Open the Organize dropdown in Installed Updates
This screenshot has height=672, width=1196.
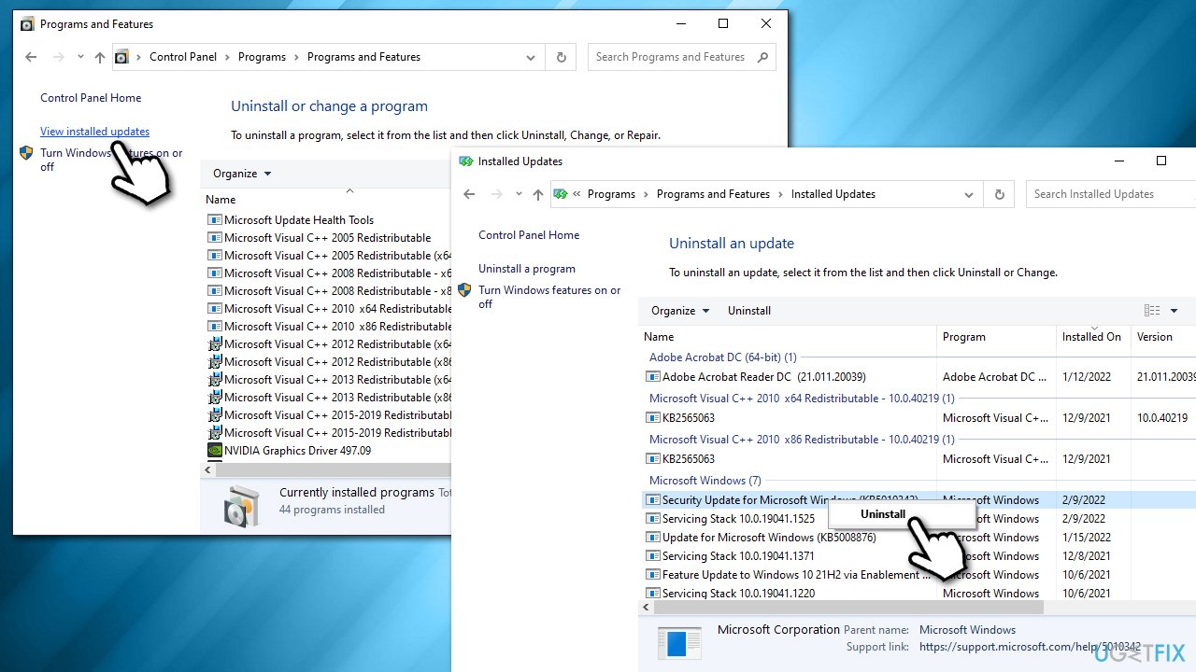click(680, 311)
